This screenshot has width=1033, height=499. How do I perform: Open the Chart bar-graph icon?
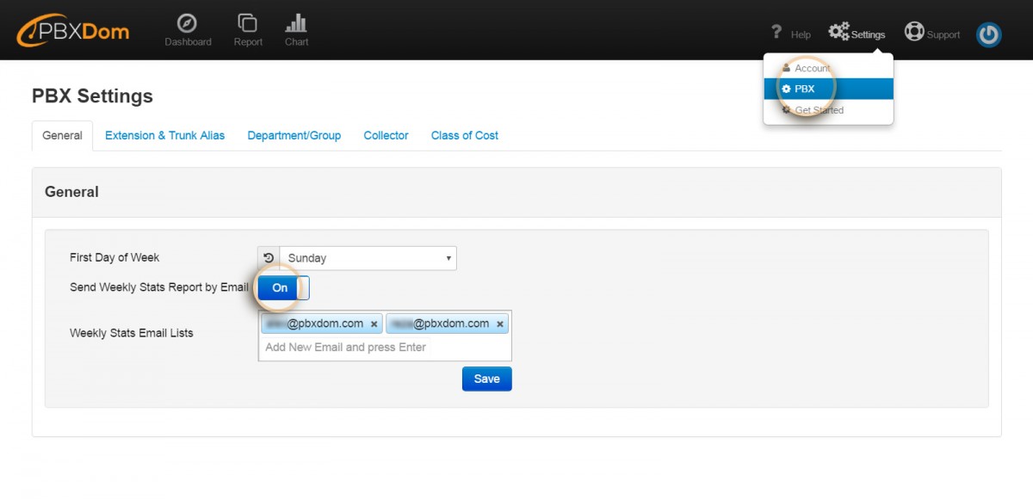point(296,23)
